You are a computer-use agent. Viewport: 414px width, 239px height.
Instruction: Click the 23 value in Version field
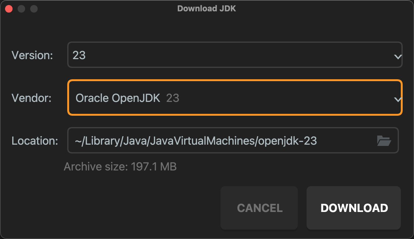[x=79, y=55]
